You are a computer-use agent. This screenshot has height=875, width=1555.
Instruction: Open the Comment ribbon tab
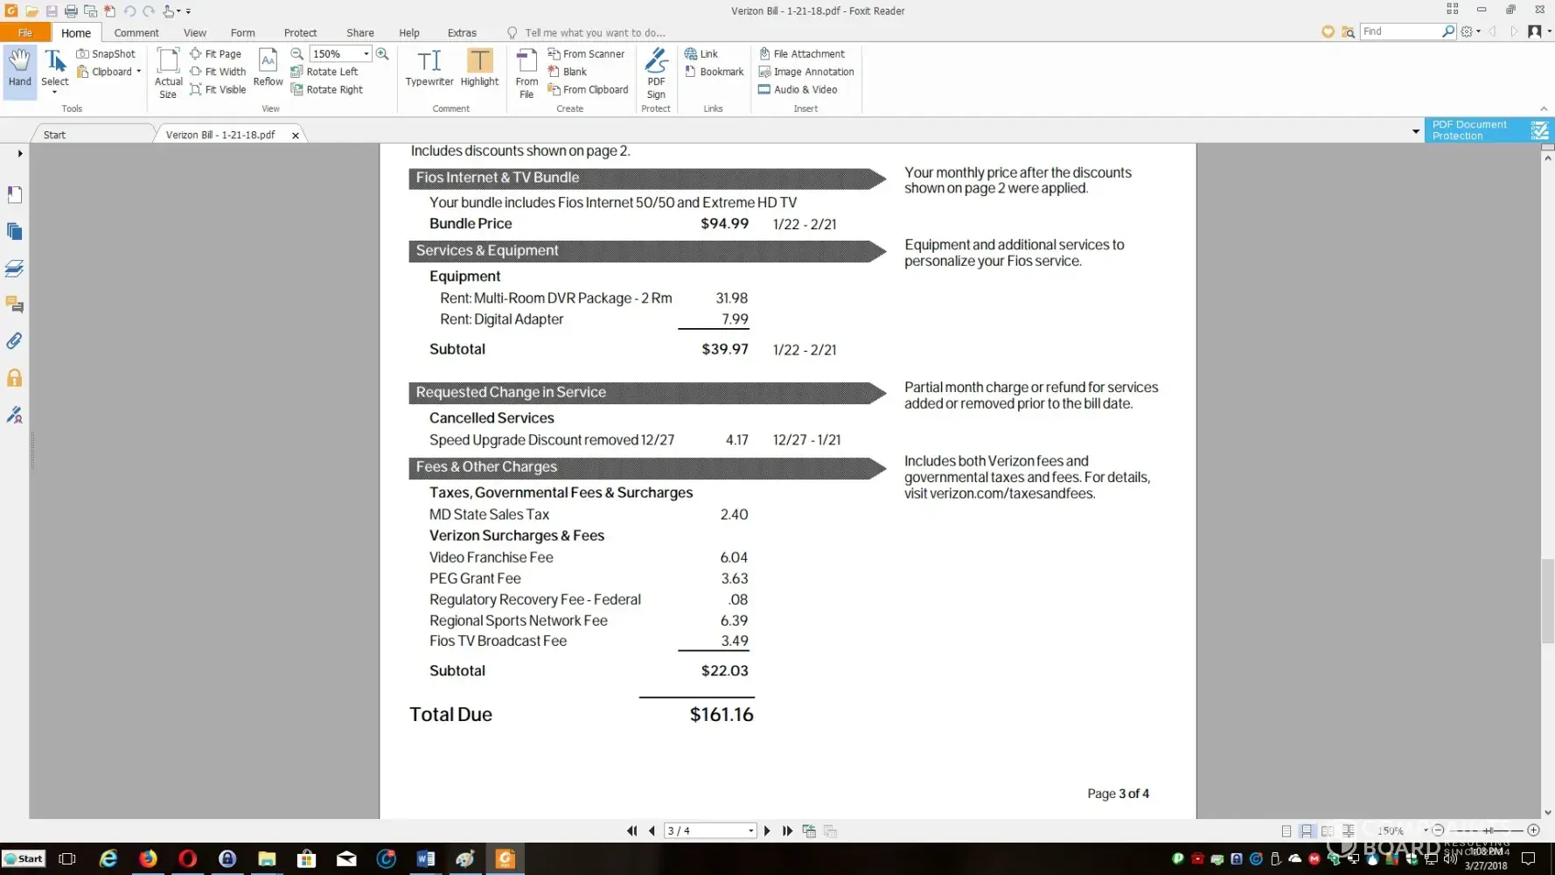pos(136,32)
